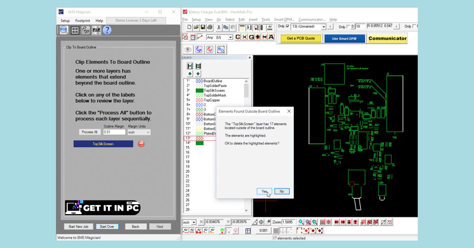This screenshot has height=248, width=474.
Task: Click the TopCopper layer red swatch
Action: [199, 100]
